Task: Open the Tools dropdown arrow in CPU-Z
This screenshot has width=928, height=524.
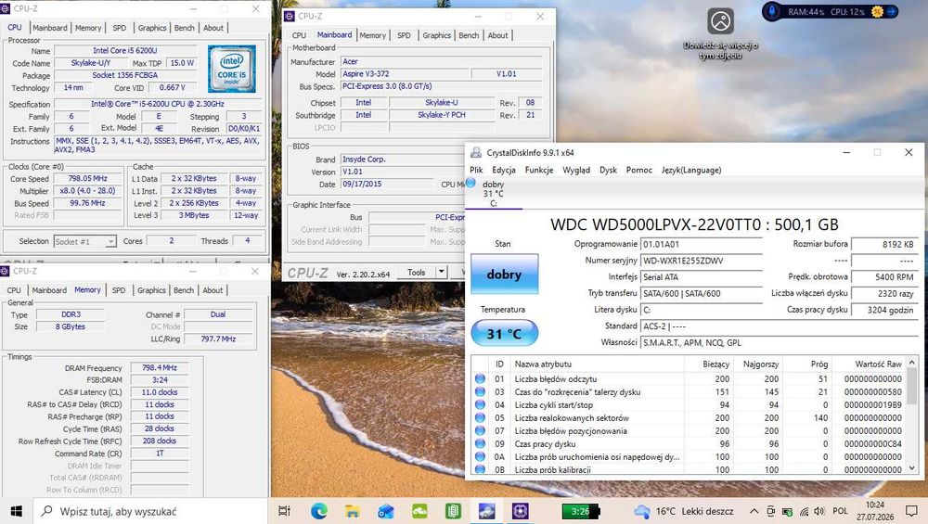Action: [x=441, y=272]
